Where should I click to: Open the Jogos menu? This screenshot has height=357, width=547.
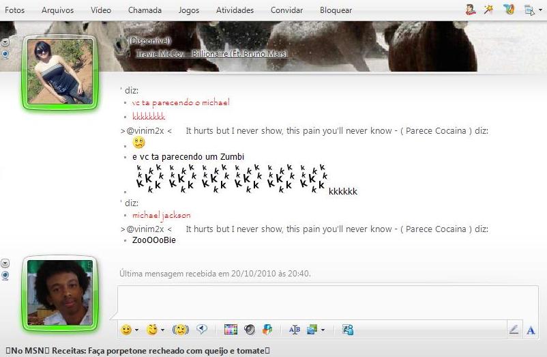[189, 10]
